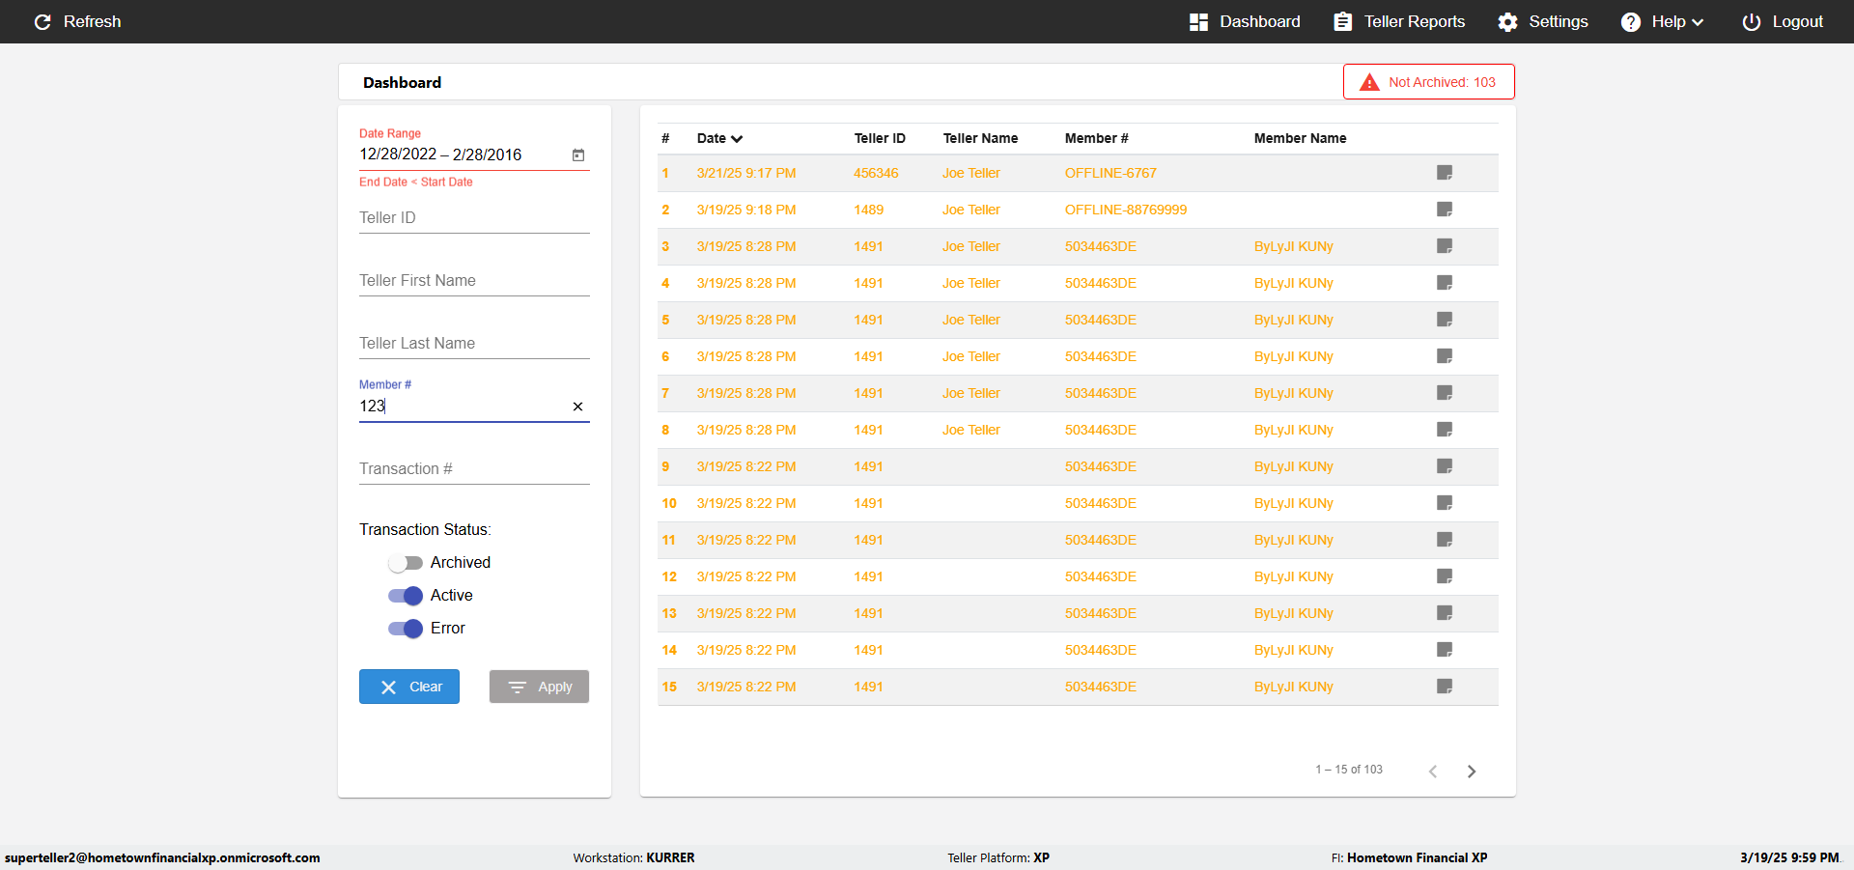This screenshot has height=870, width=1854.
Task: Open the note icon for row 8
Action: click(x=1445, y=430)
